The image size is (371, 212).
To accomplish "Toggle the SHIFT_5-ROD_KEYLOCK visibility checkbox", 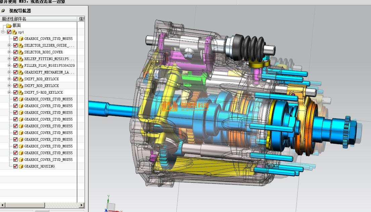I will coord(15,92).
